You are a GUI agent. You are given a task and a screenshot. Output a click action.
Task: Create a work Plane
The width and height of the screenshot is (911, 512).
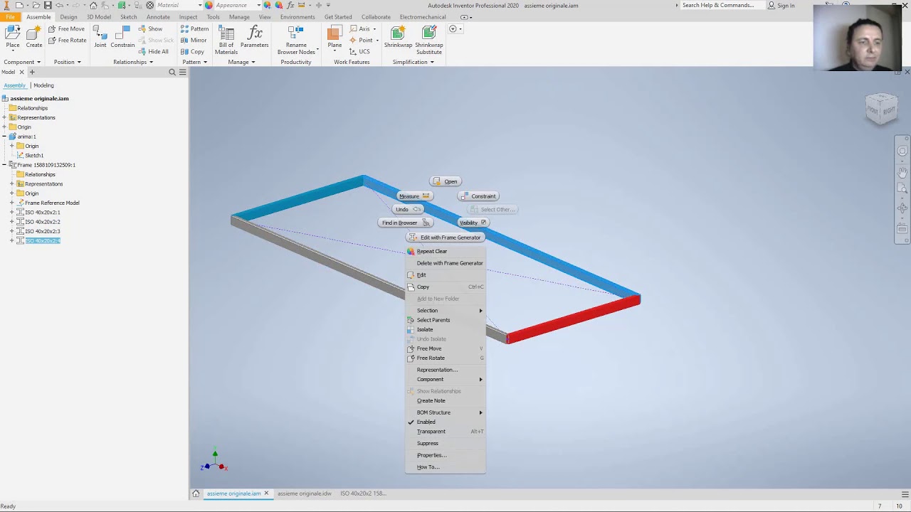335,36
